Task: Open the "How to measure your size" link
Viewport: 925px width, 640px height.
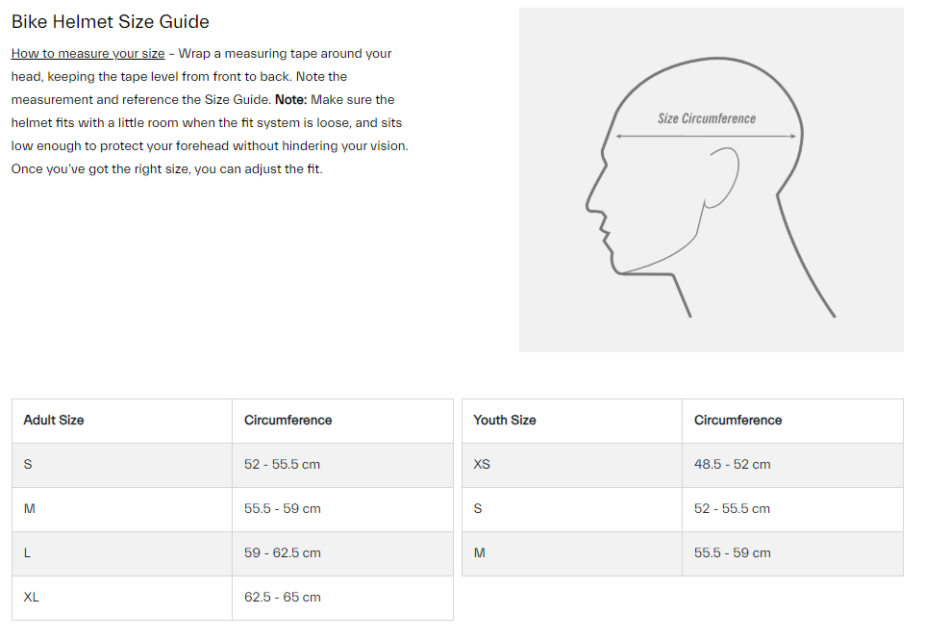Action: click(x=87, y=54)
